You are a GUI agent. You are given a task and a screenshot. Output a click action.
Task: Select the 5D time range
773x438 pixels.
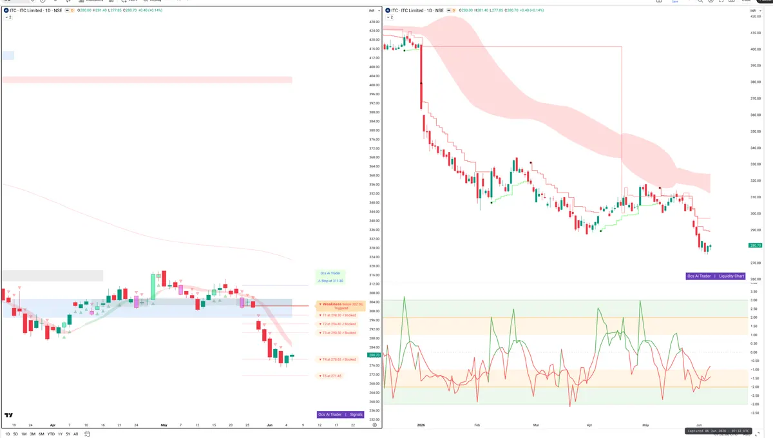(15, 434)
